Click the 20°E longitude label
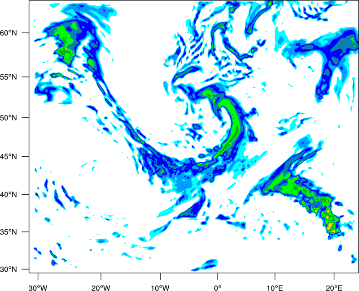This screenshot has height=291, width=359. [x=334, y=288]
